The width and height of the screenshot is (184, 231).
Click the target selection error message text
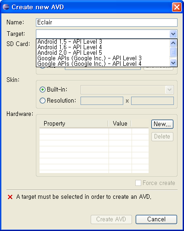pos(84,197)
